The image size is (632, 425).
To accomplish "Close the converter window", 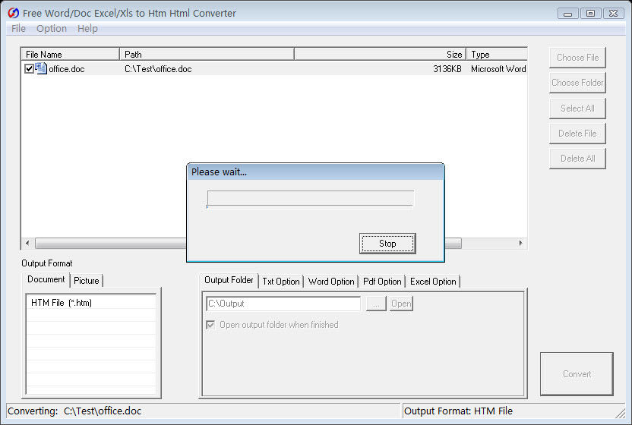I will coord(614,14).
